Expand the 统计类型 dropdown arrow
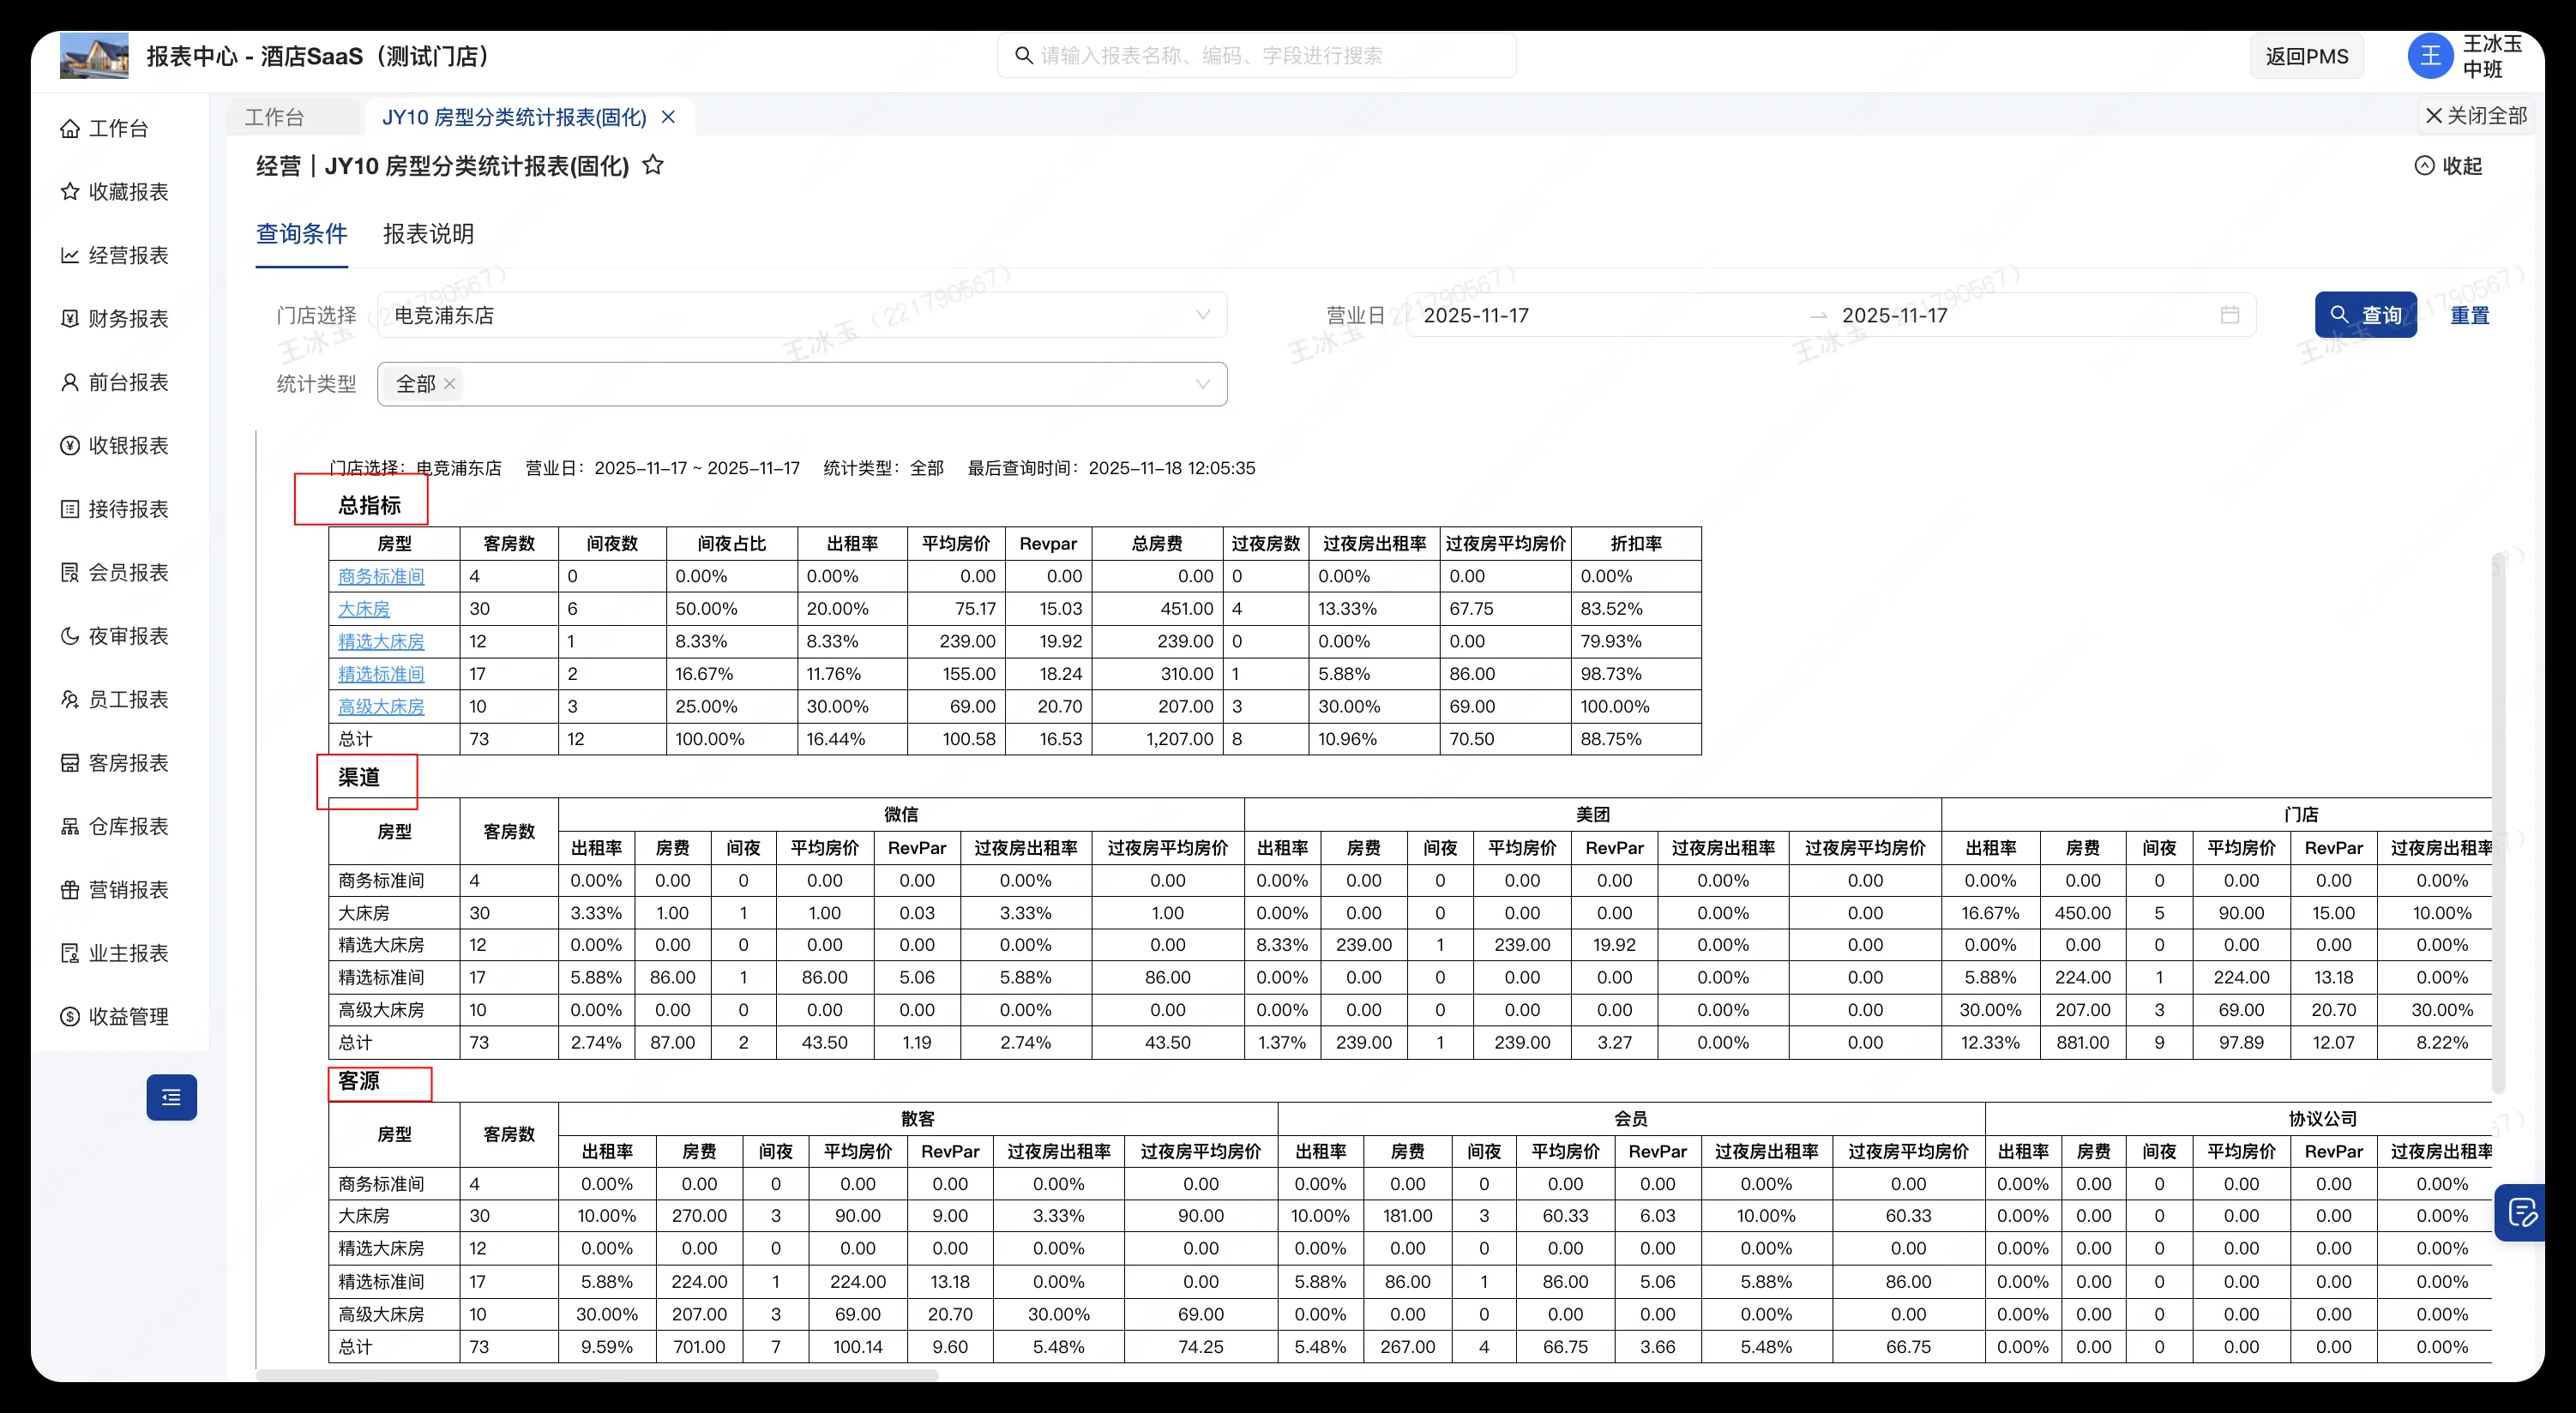The height and width of the screenshot is (1413, 2576). (x=1202, y=384)
